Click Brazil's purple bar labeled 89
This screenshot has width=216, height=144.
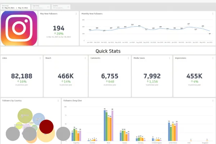(x=112, y=126)
